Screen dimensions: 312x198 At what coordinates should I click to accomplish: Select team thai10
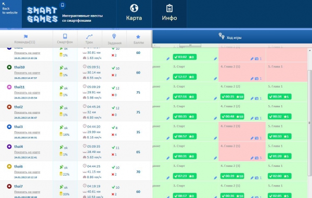[x=19, y=67]
